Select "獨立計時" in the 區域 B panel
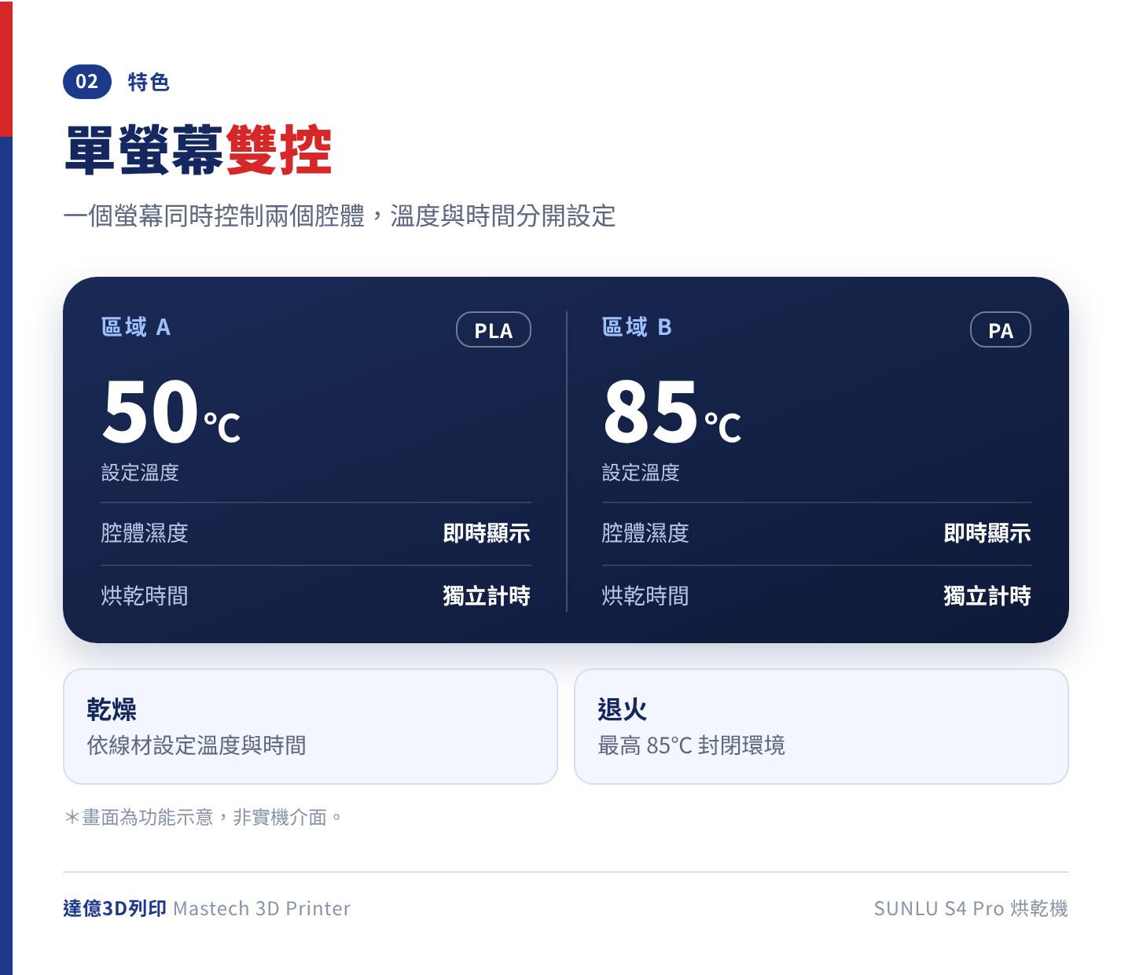The image size is (1132, 975). (x=987, y=596)
